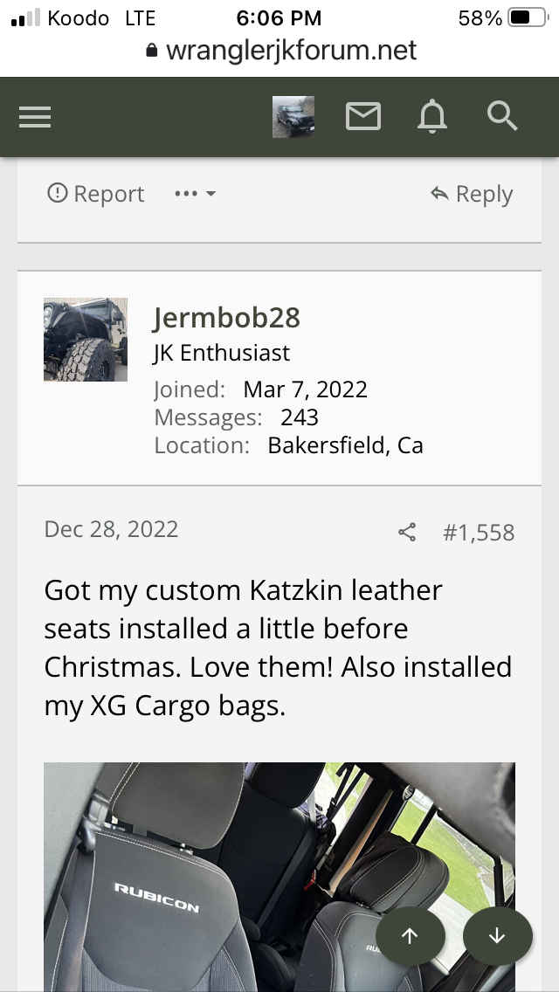This screenshot has width=559, height=992.
Task: Jump down with the down-arrow button
Action: click(x=497, y=935)
